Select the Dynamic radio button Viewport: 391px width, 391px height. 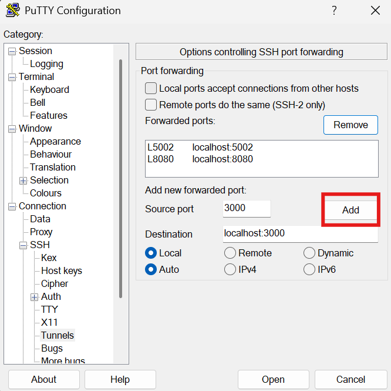pos(309,253)
